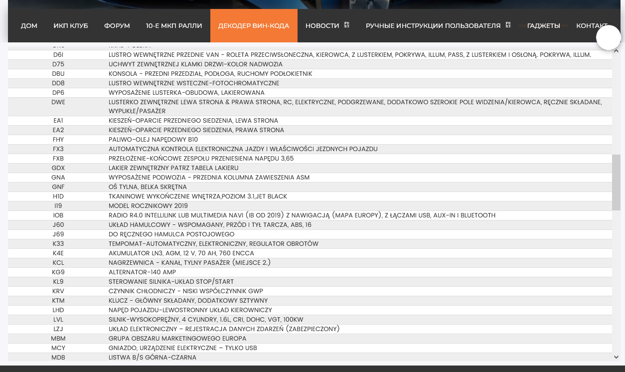Click description WYPOSAŻENIE LUSTERKA-OBUDOWA, LAKIEROWANA
Screen dimensions: 625x372
(x=187, y=93)
